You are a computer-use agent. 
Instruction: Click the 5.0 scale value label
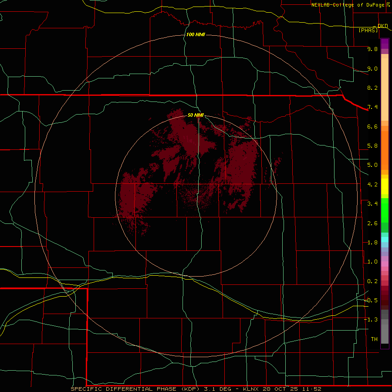click(x=372, y=165)
